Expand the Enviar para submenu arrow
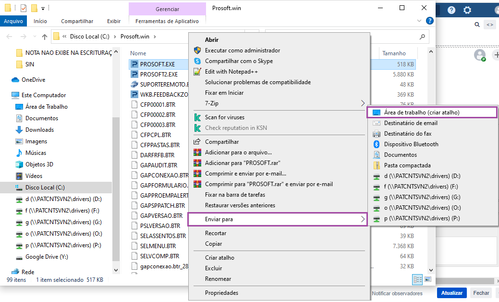The height and width of the screenshot is (302, 499). (x=363, y=219)
